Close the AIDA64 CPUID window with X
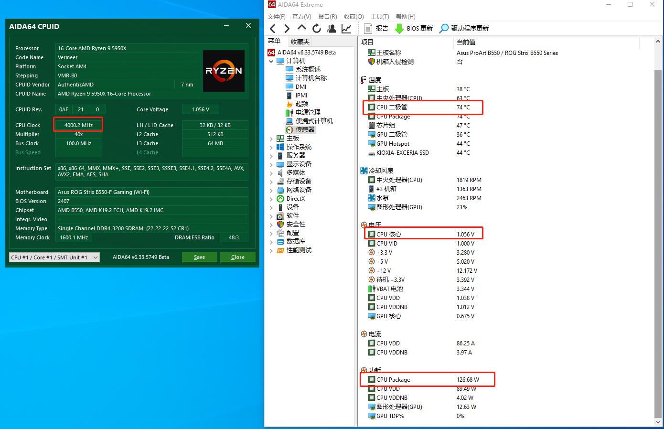This screenshot has width=664, height=429. pos(248,26)
